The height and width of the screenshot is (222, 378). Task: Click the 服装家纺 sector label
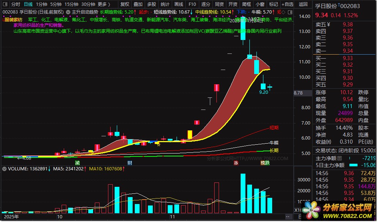[x=14, y=20]
